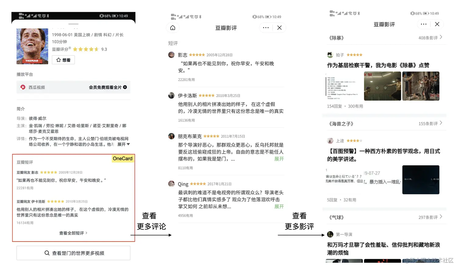Tap the drag handle atop the card
This screenshot has width=461, height=271.
pos(73,24)
